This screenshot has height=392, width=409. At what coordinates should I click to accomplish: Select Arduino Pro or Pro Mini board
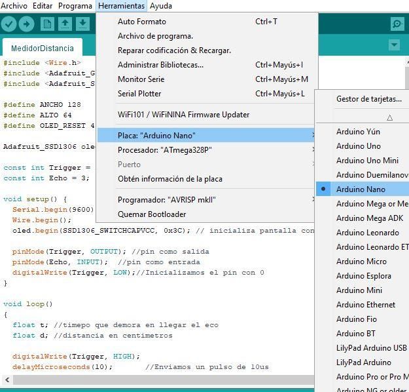(x=363, y=377)
